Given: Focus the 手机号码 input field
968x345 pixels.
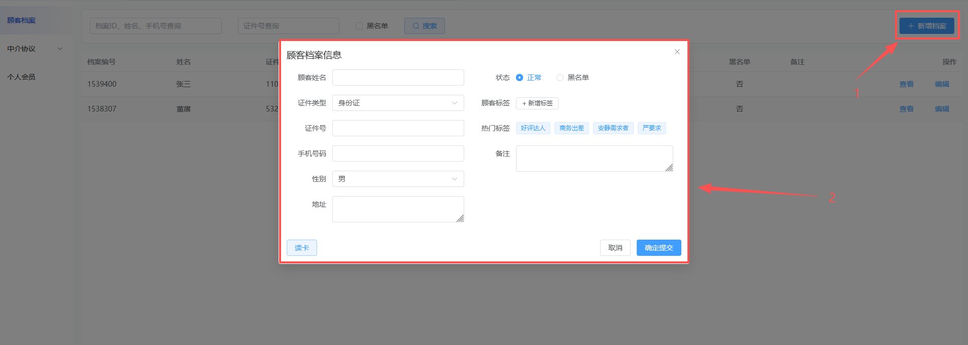Looking at the screenshot, I should 398,154.
